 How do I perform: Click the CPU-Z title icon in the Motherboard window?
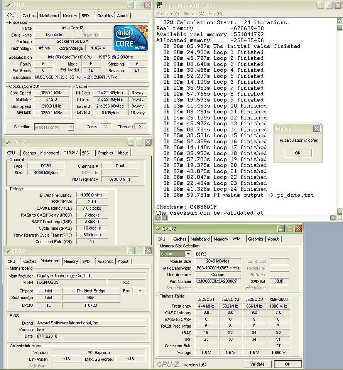[8, 251]
